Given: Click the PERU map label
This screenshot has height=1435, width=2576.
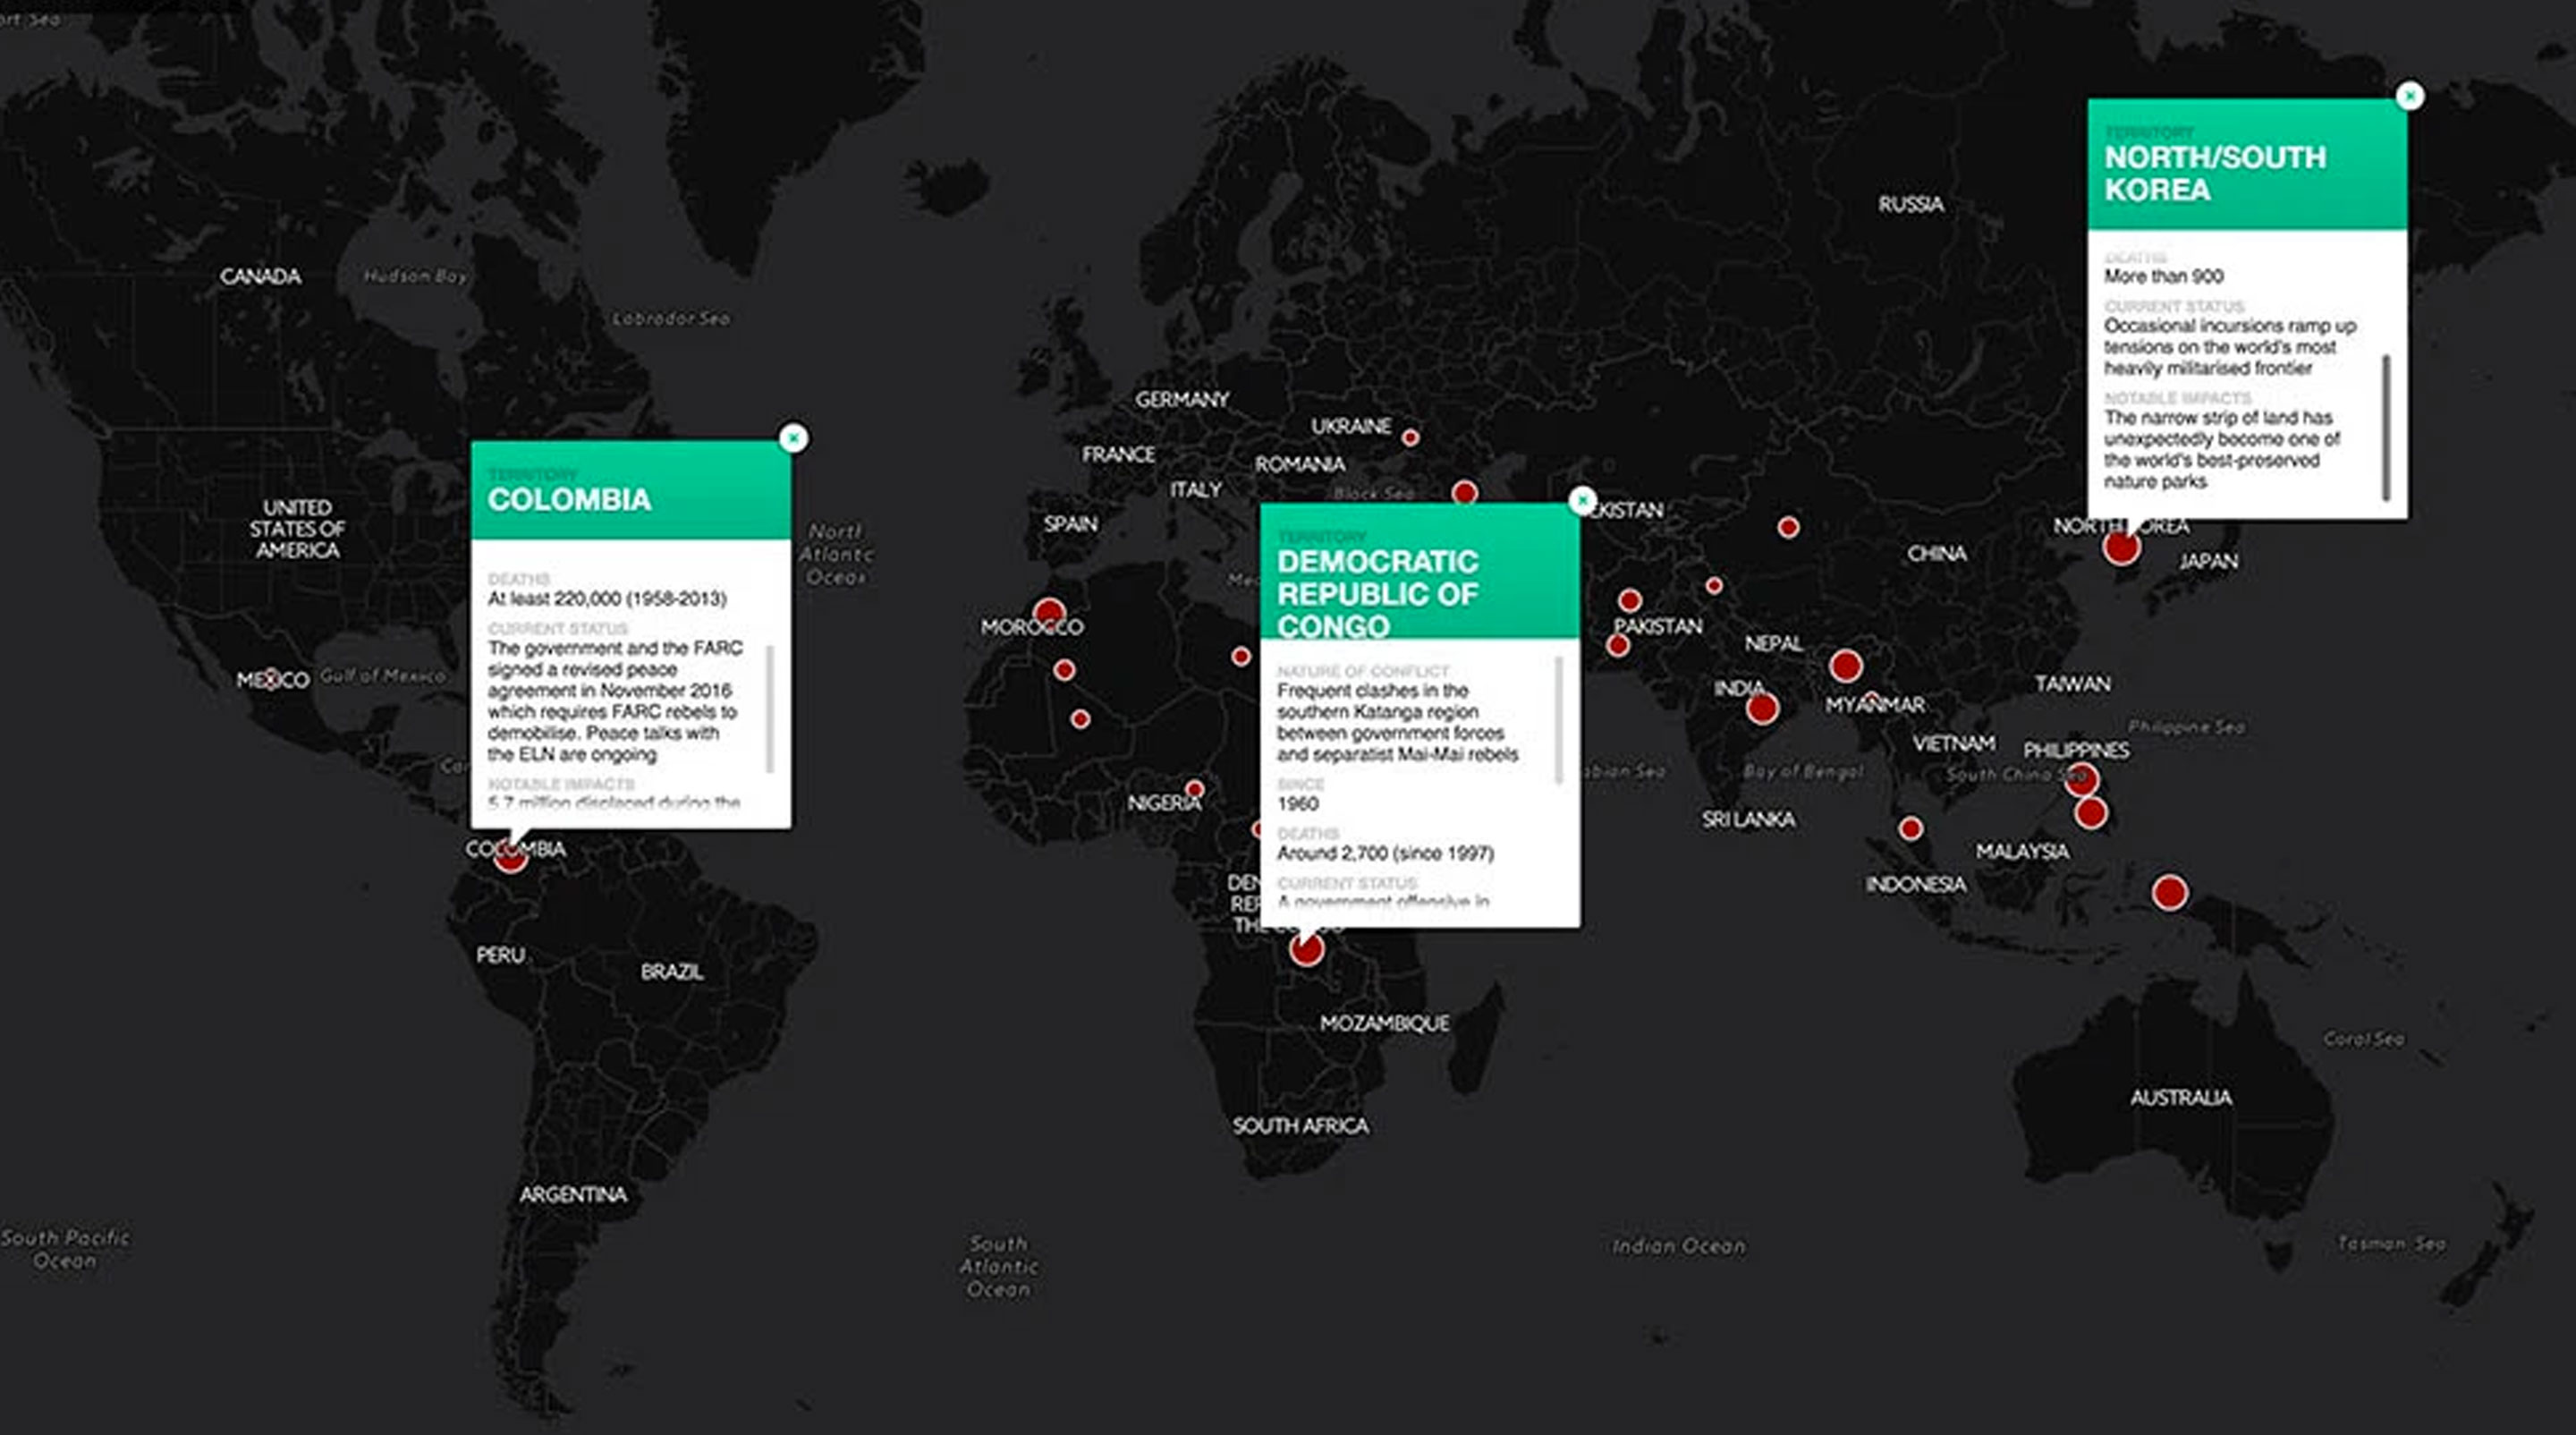Looking at the screenshot, I should (501, 955).
